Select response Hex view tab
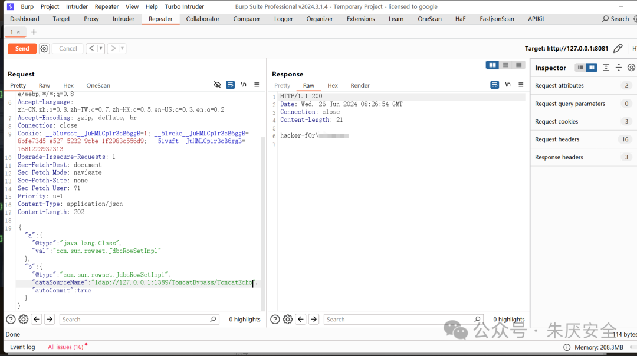The image size is (637, 356). [332, 85]
